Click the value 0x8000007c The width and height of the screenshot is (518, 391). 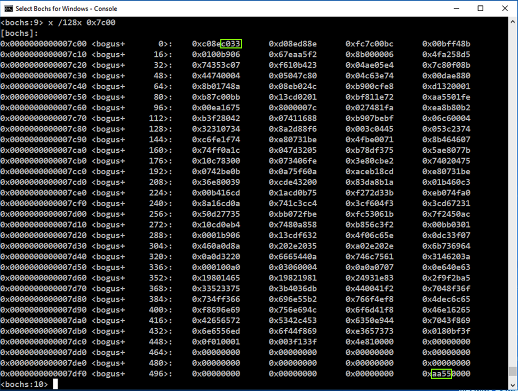[293, 108]
